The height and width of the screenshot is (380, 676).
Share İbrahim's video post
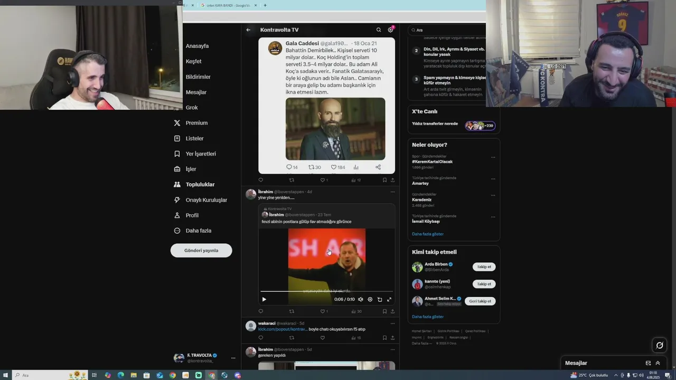coord(392,311)
